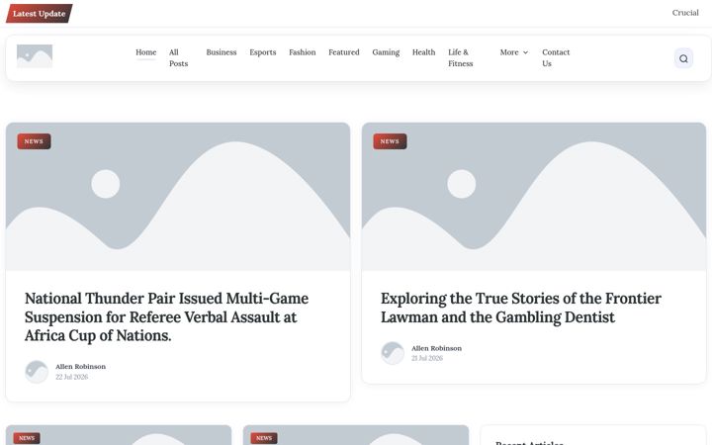
Task: Open the Fashion category
Action: pos(302,52)
